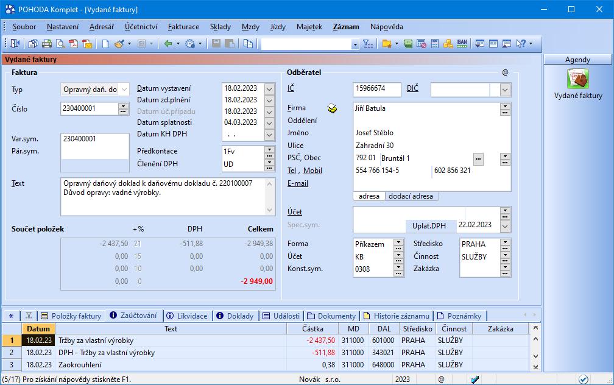Click the filter funnel toolbar icon

(368, 43)
